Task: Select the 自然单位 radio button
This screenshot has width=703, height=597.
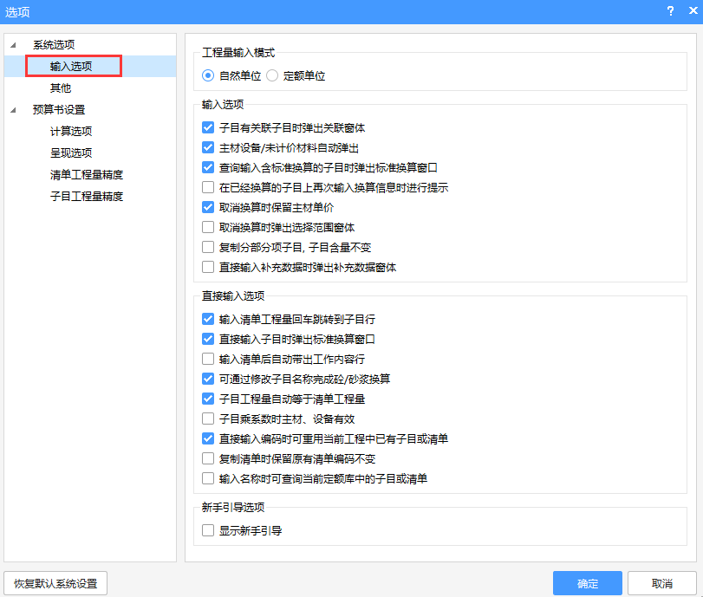Action: tap(208, 76)
